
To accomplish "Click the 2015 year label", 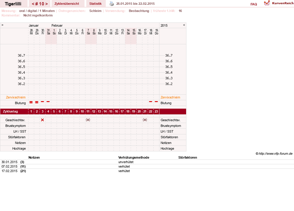I will (x=164, y=25).
